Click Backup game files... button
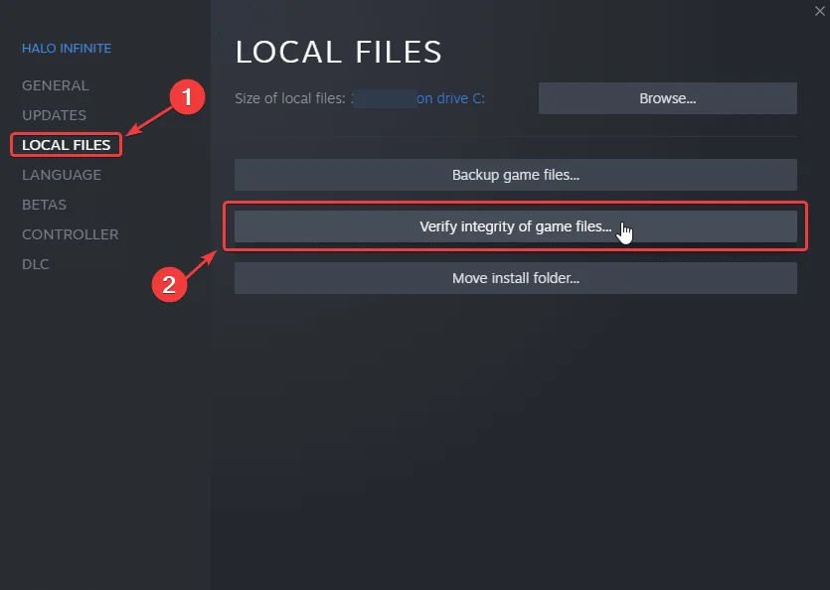 coord(515,175)
